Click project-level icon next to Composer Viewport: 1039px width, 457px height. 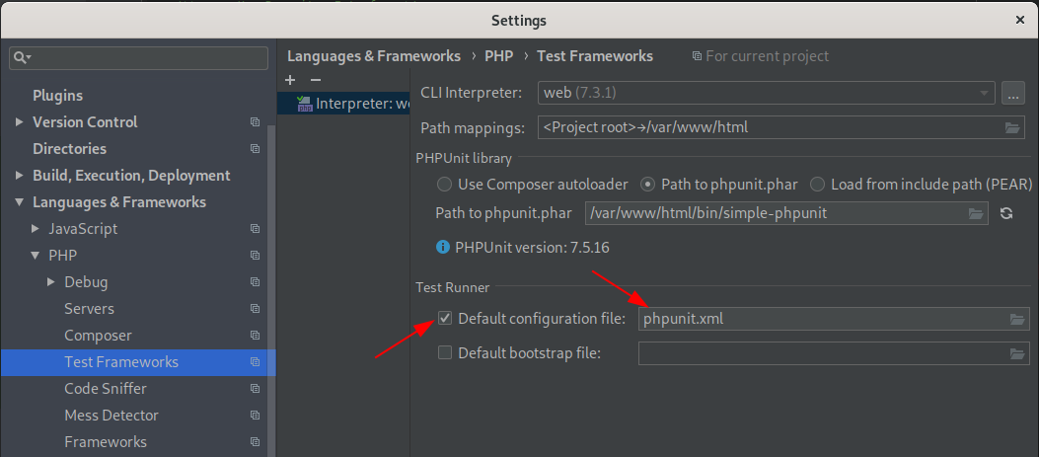click(255, 336)
